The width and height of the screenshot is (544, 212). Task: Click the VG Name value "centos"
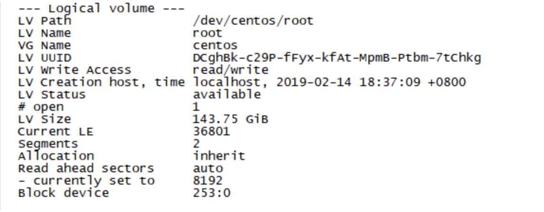[x=215, y=45]
